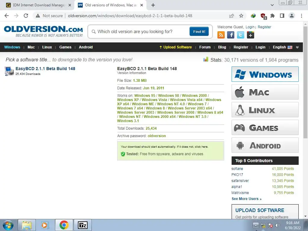Expand the tab search dropdown arrow
Viewport: 308px width, 231px height.
tap(272, 5)
